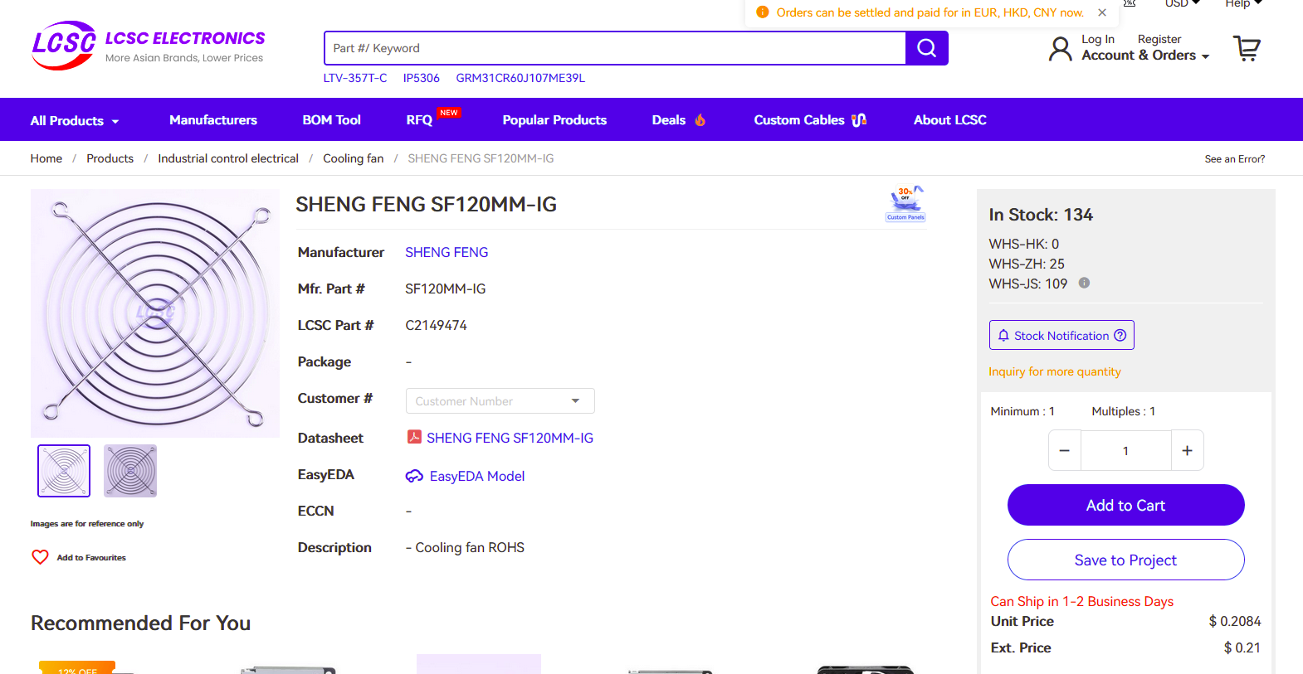The image size is (1303, 674).
Task: Select the first fan guard thumbnail
Action: tap(64, 471)
